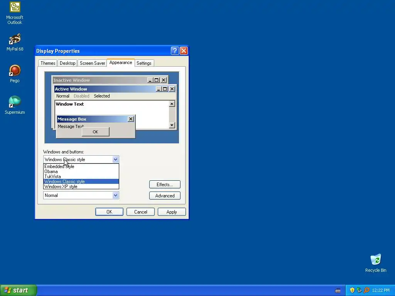This screenshot has width=395, height=296.
Task: Click the network connection tray icon
Action: click(359, 290)
